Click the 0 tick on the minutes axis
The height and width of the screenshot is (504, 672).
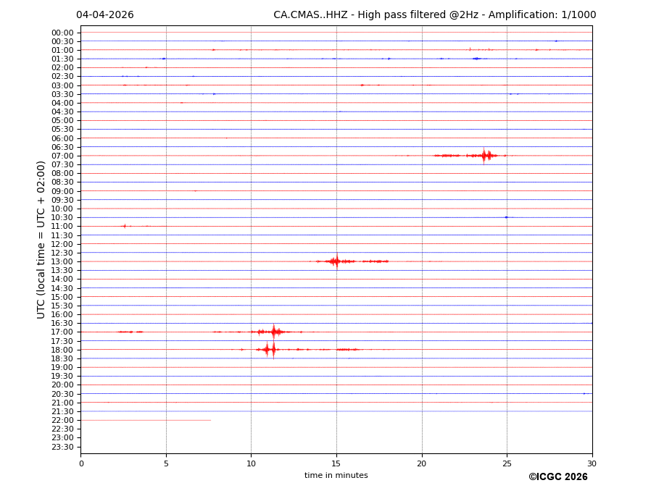[81, 463]
